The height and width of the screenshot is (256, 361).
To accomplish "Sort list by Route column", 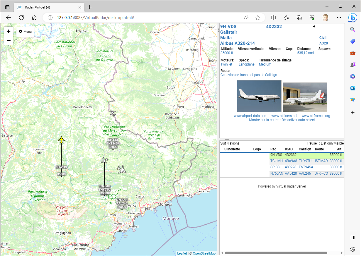I will pos(319,149).
